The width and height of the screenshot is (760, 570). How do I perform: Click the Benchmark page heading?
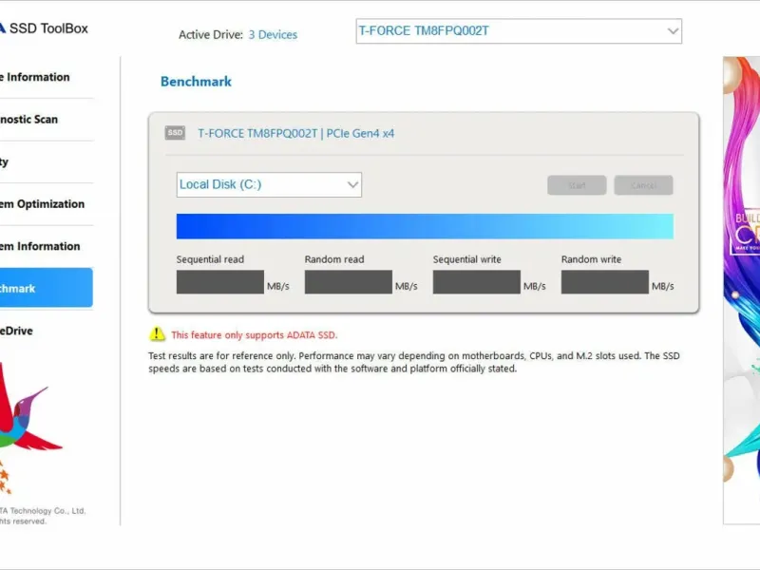pos(196,82)
